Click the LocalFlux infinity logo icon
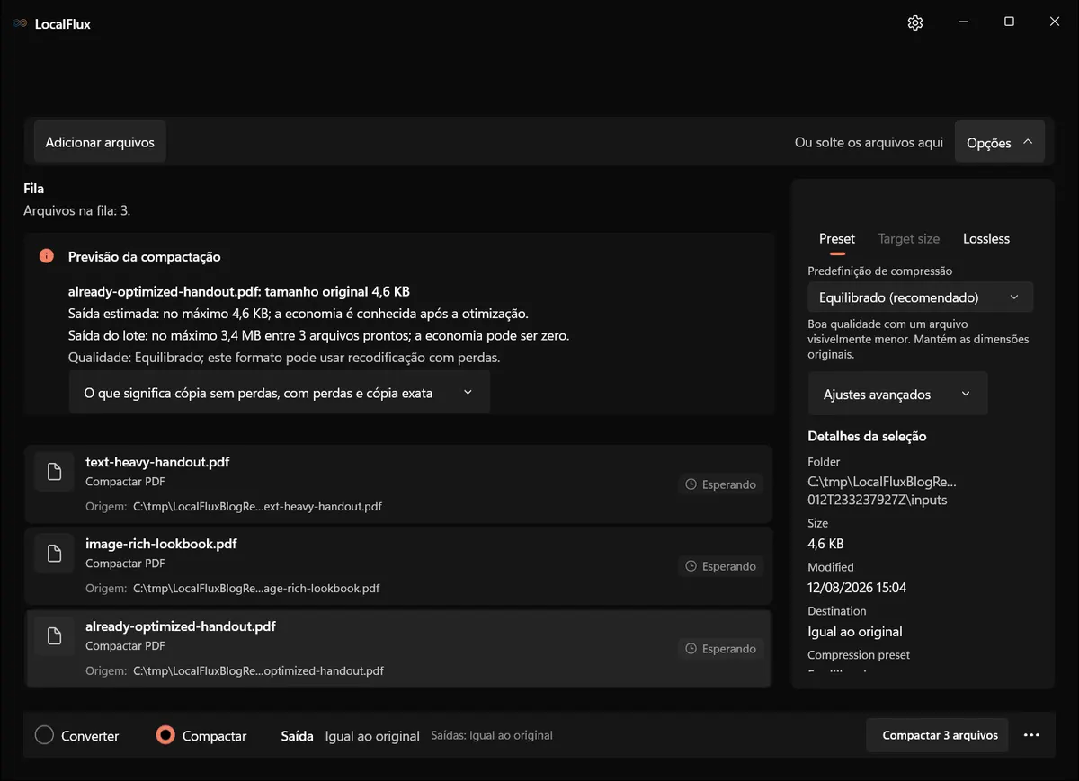Image resolution: width=1079 pixels, height=781 pixels. pyautogui.click(x=20, y=23)
